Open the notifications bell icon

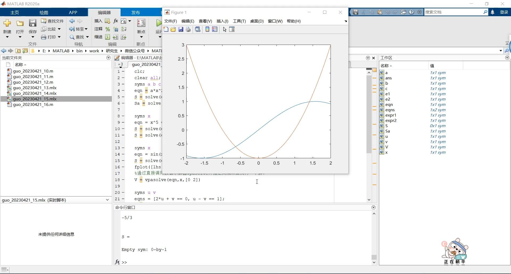pyautogui.click(x=493, y=12)
